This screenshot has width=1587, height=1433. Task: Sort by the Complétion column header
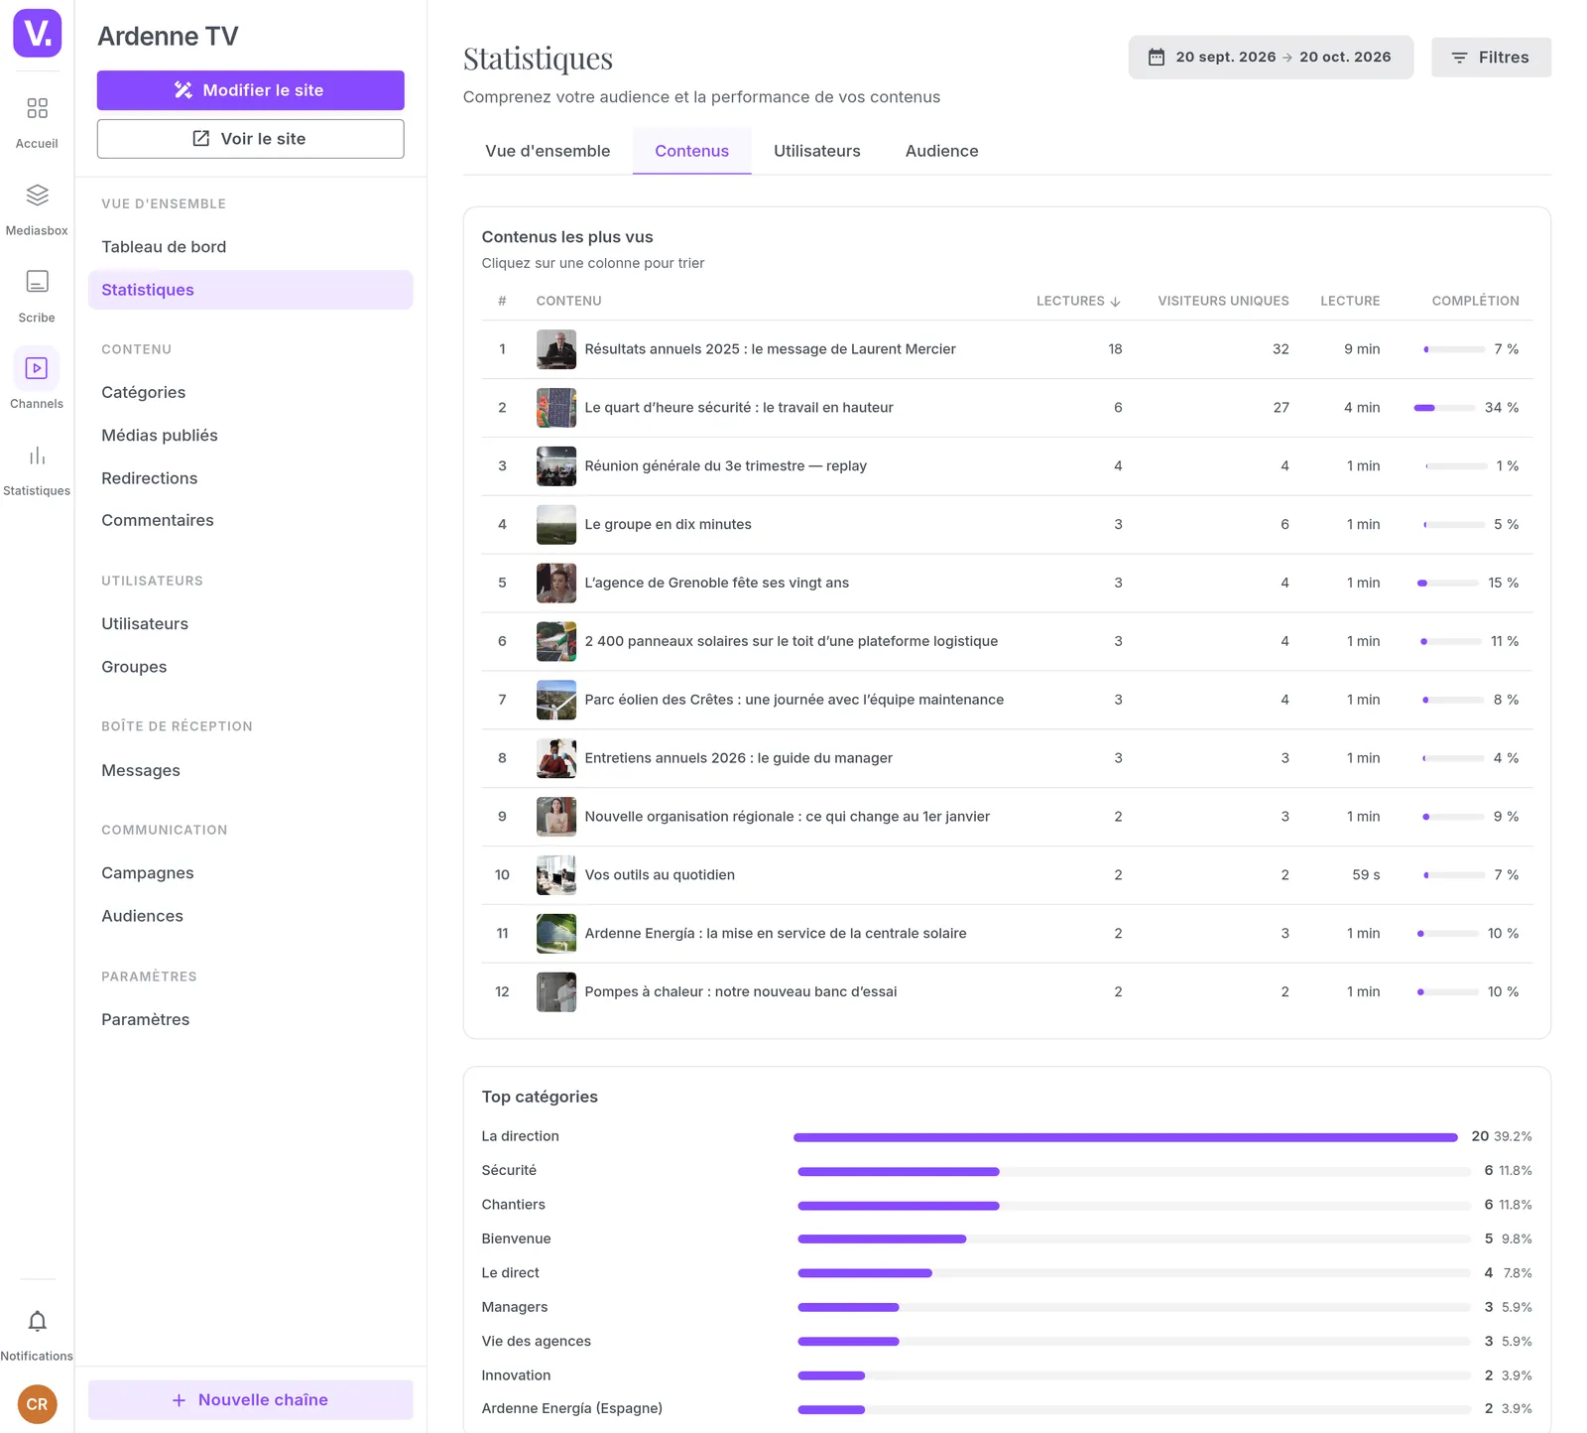(1475, 301)
